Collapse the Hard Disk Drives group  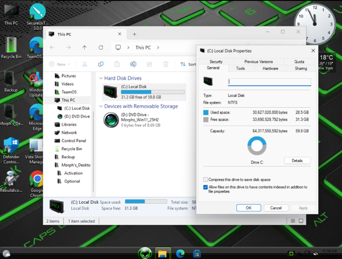pyautogui.click(x=101, y=78)
